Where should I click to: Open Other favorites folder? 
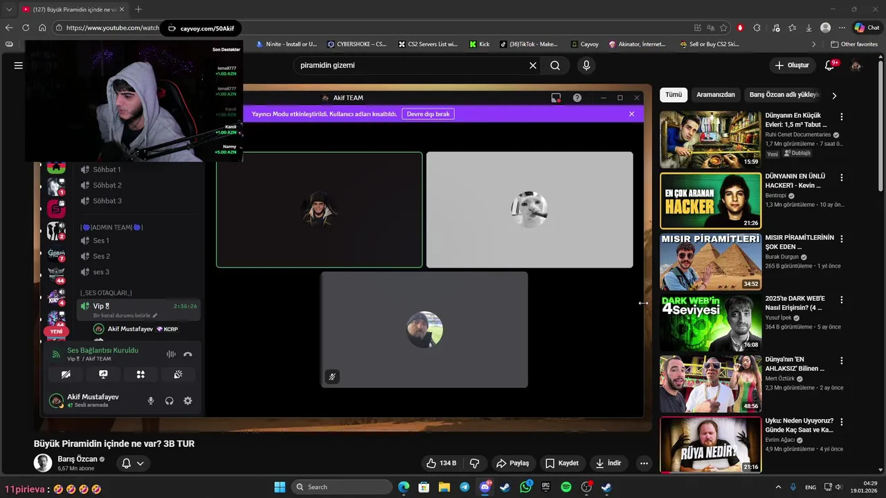[x=854, y=44]
